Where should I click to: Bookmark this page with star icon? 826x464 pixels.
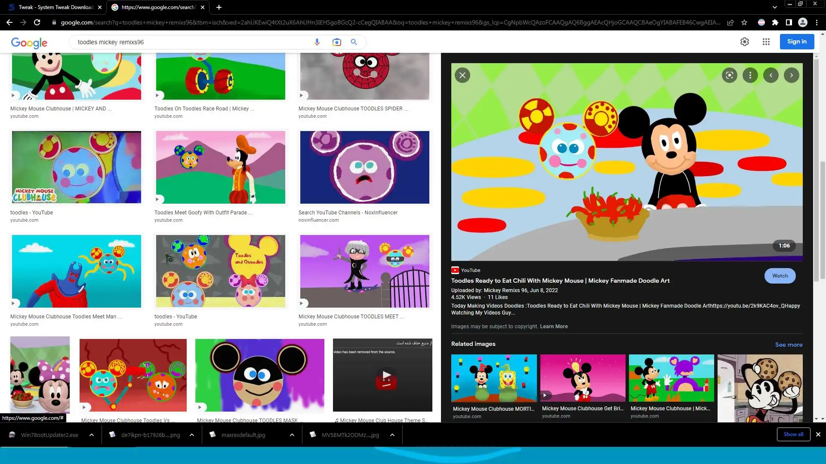[744, 22]
